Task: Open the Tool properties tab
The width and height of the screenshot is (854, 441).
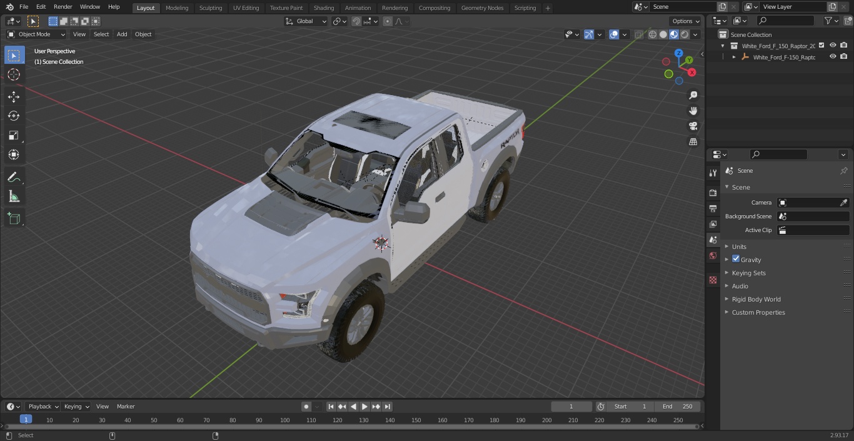Action: [713, 173]
